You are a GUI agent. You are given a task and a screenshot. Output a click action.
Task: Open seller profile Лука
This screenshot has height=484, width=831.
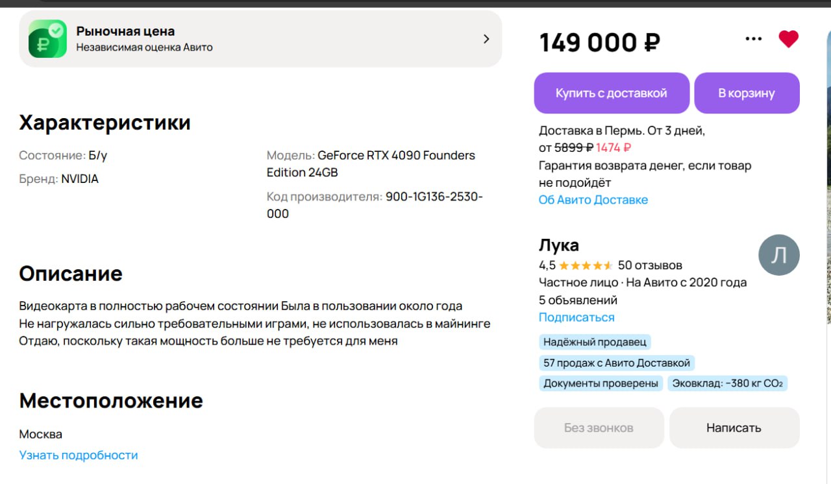point(559,245)
